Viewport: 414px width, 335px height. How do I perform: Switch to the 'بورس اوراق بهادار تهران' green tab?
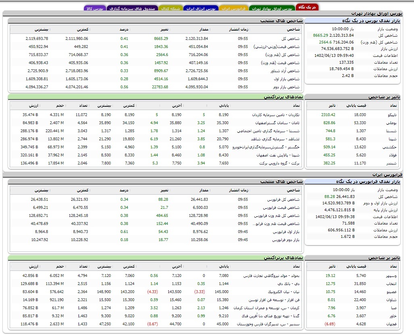(272, 8)
